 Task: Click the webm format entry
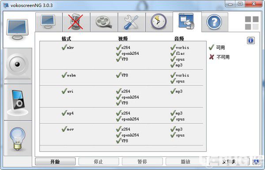coord(68,75)
